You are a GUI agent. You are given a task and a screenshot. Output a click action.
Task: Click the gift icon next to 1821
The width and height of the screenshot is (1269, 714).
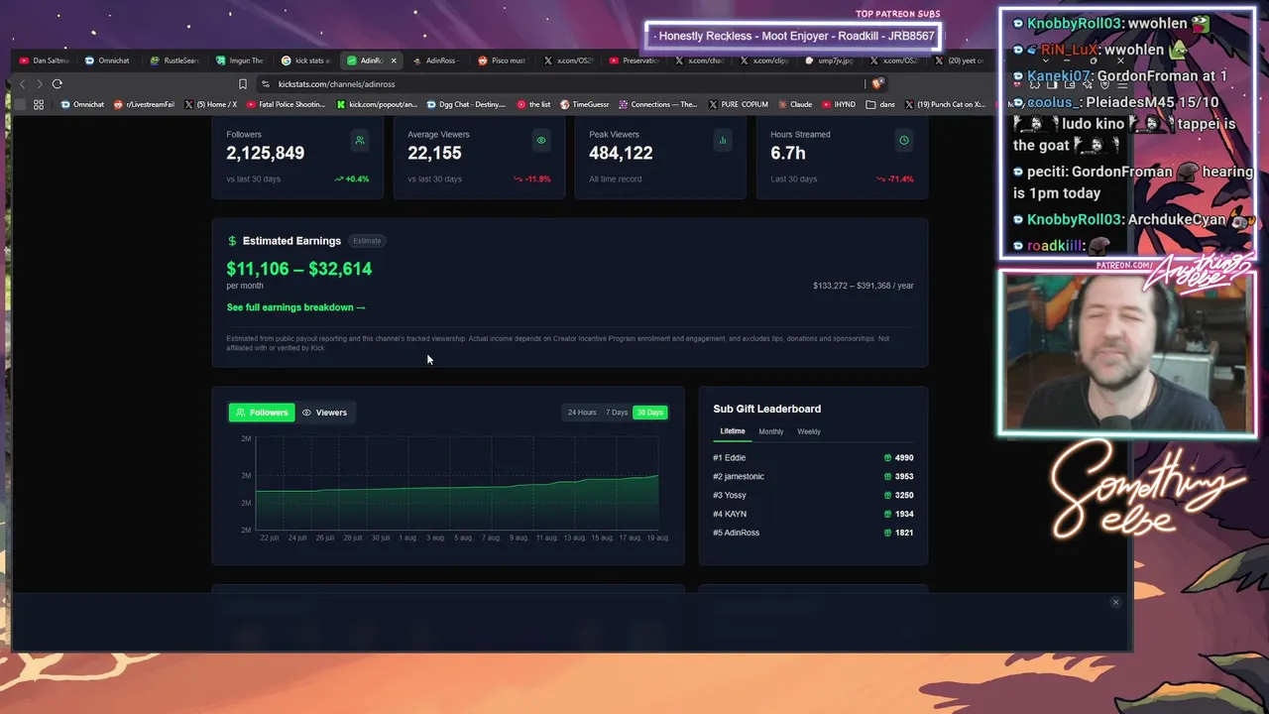(888, 534)
